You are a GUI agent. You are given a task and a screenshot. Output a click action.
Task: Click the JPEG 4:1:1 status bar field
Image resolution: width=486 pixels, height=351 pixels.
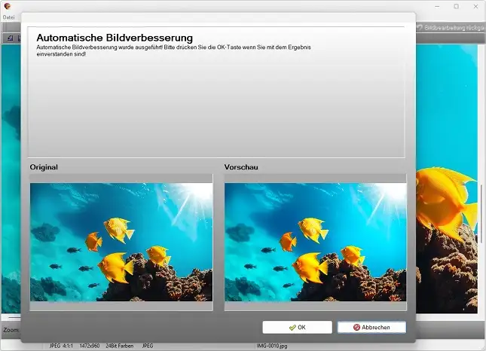pos(62,346)
